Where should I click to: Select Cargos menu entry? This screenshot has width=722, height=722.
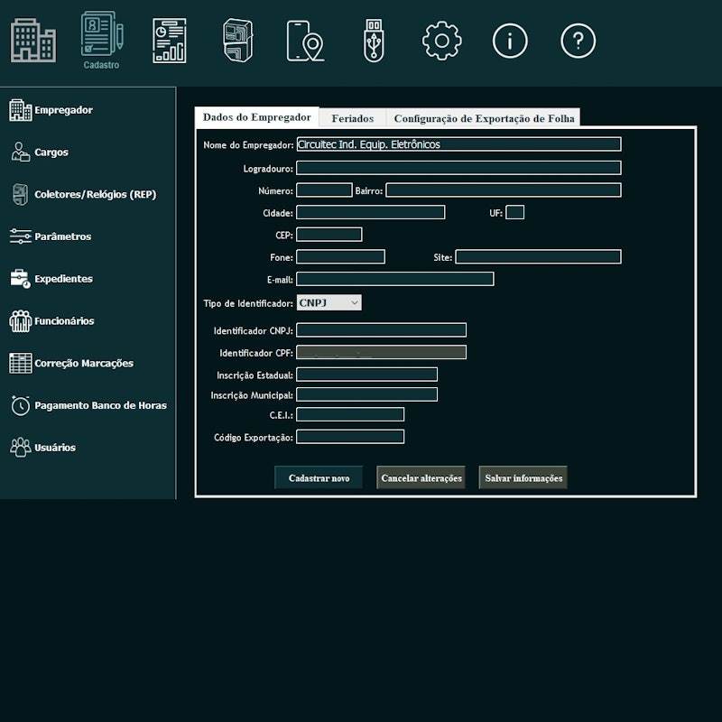pos(51,152)
